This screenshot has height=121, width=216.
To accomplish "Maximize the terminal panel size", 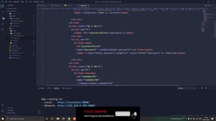I will coord(209,88).
